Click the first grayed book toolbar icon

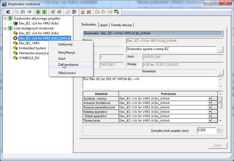point(53,12)
